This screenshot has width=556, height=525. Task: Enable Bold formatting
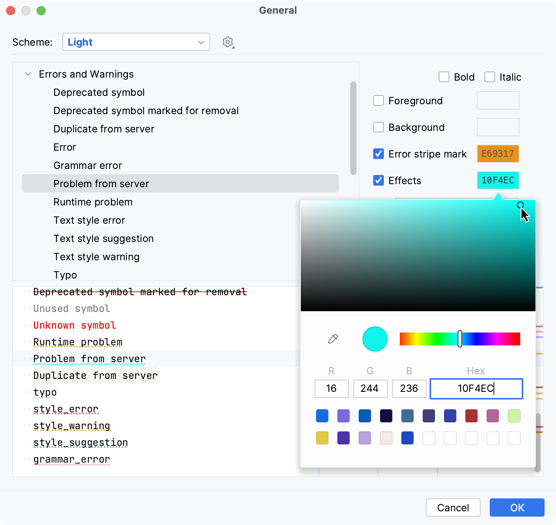pos(444,77)
